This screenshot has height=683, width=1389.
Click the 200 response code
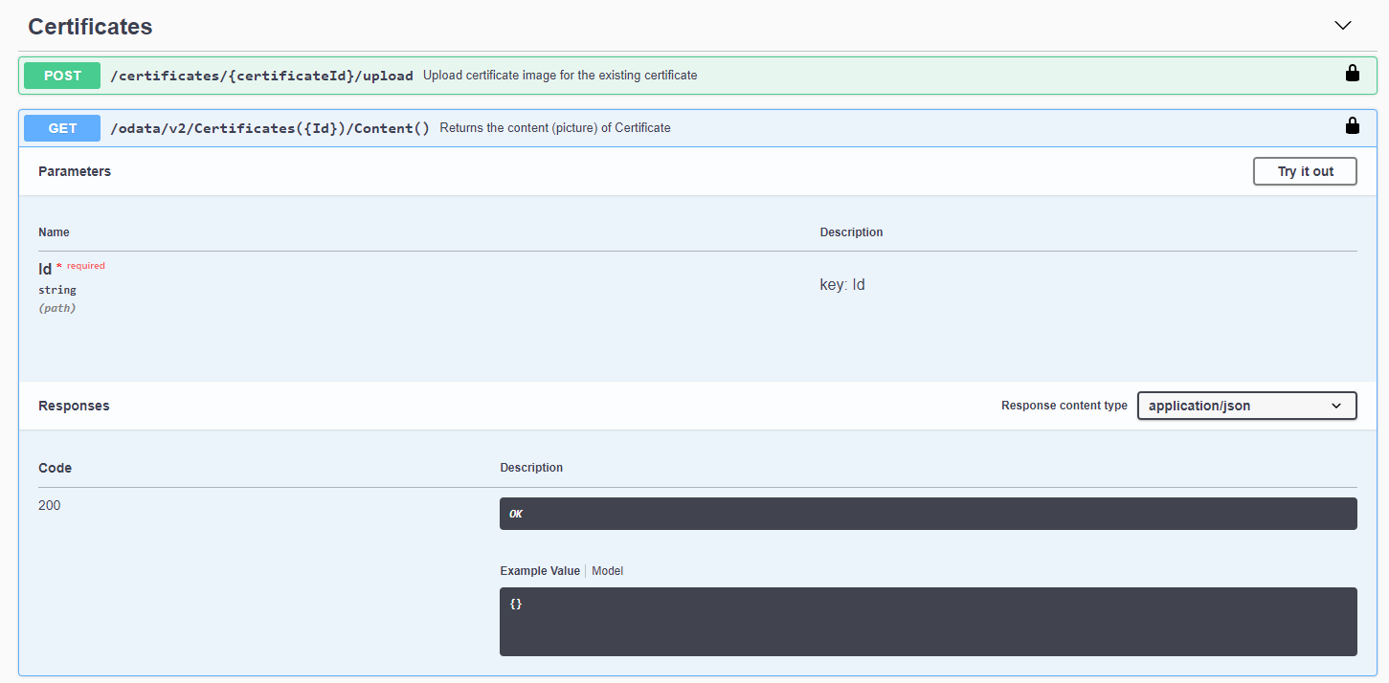coord(49,505)
